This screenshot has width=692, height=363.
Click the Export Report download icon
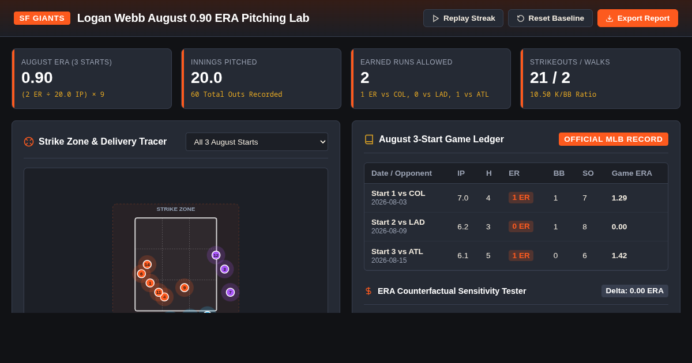pyautogui.click(x=610, y=18)
